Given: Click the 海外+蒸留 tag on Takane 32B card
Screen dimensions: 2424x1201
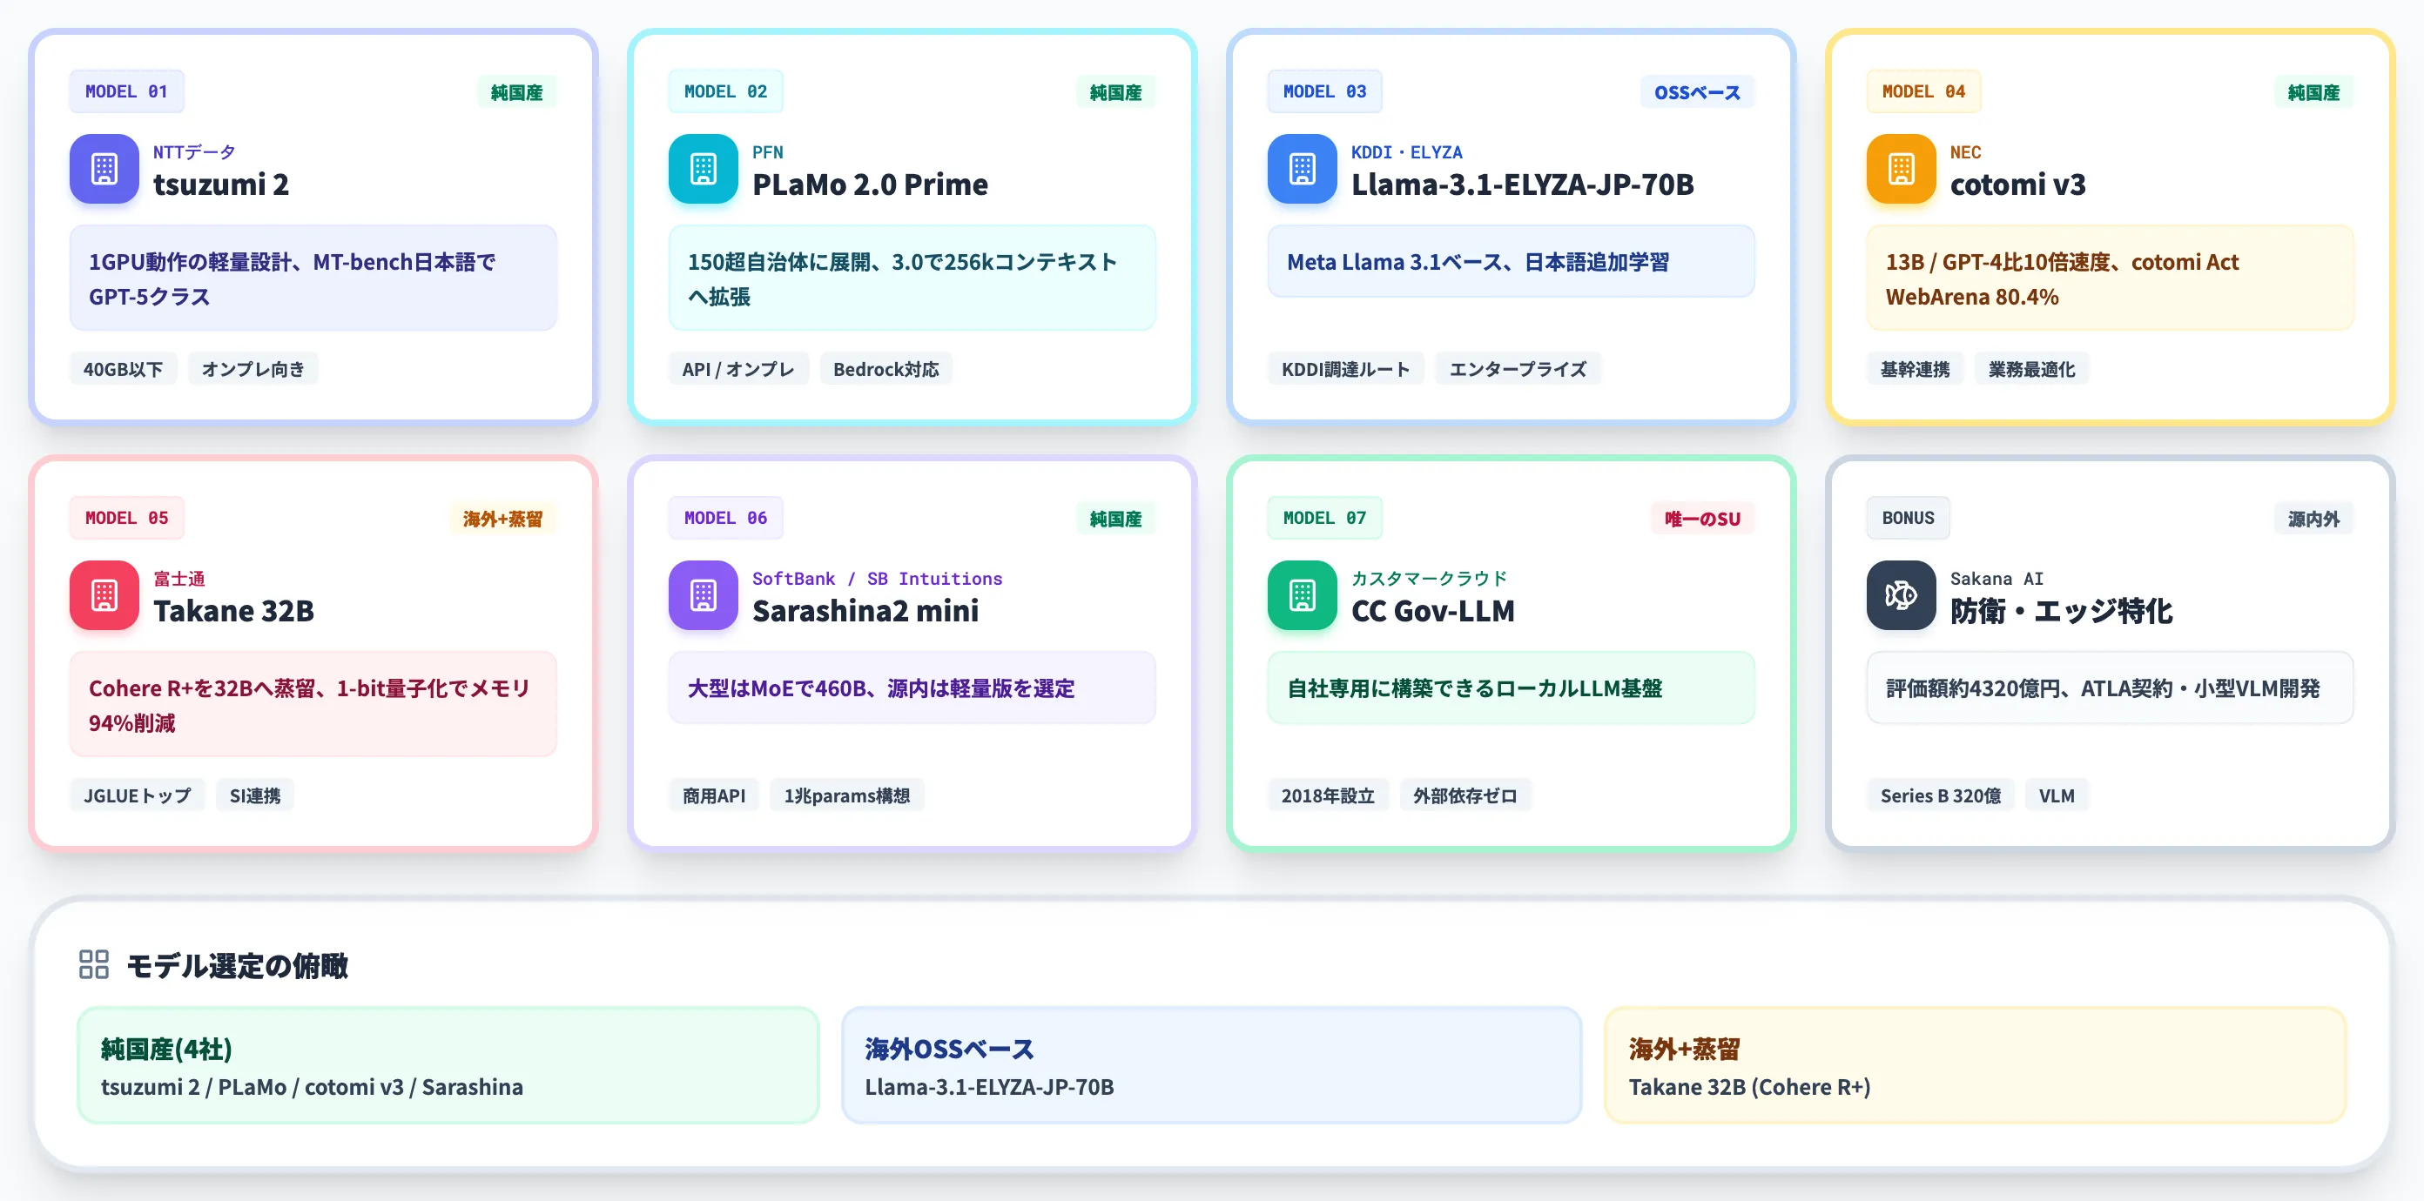Looking at the screenshot, I should 502,518.
